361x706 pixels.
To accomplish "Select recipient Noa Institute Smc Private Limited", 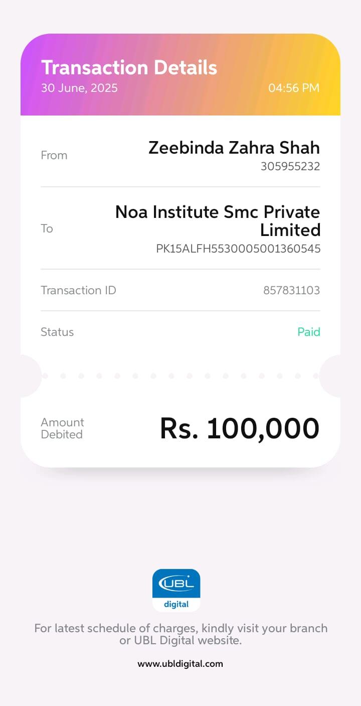I will [218, 220].
